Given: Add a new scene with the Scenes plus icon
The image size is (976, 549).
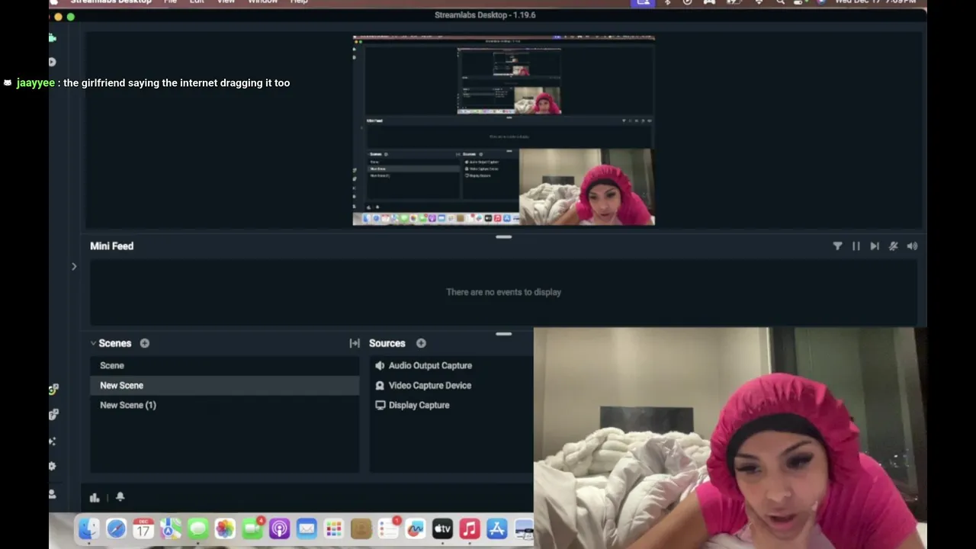Looking at the screenshot, I should click(145, 343).
